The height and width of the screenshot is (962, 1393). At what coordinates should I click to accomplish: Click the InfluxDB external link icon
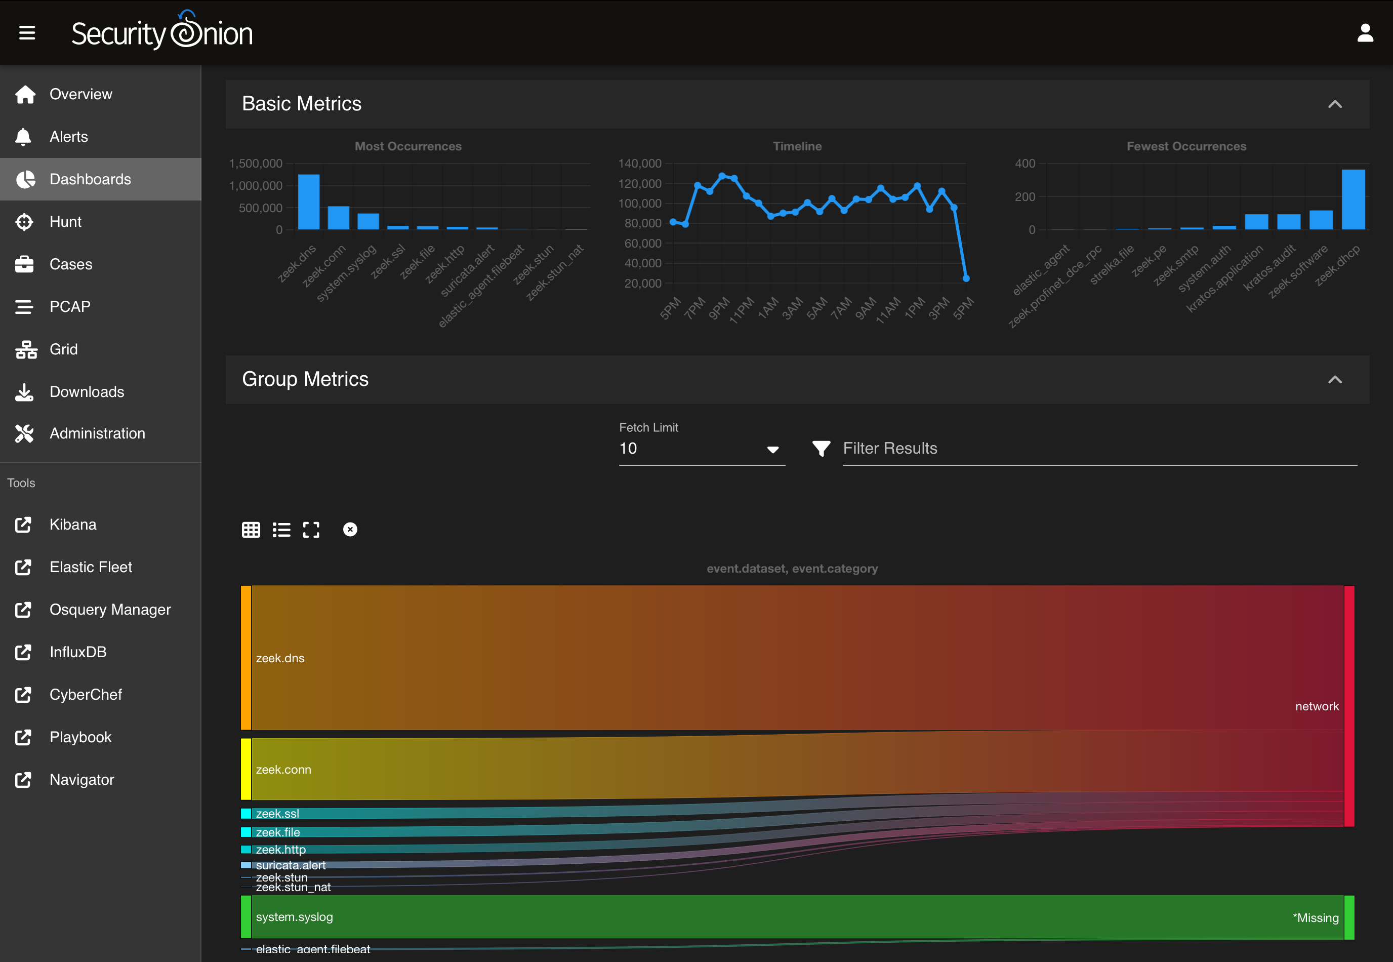23,652
